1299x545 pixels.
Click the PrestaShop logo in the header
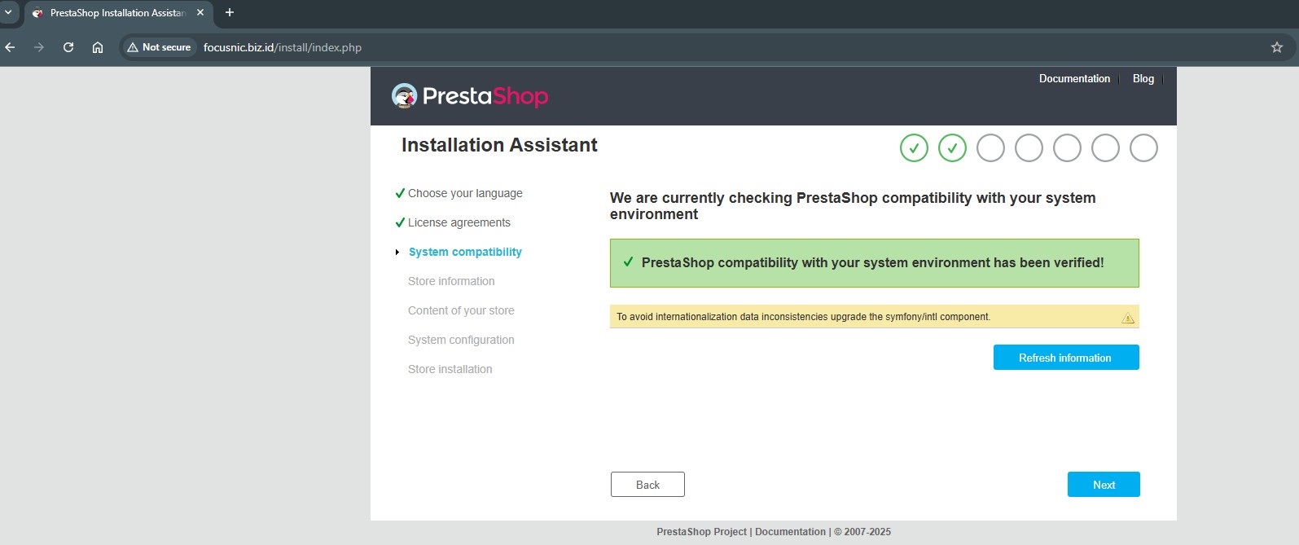[470, 96]
